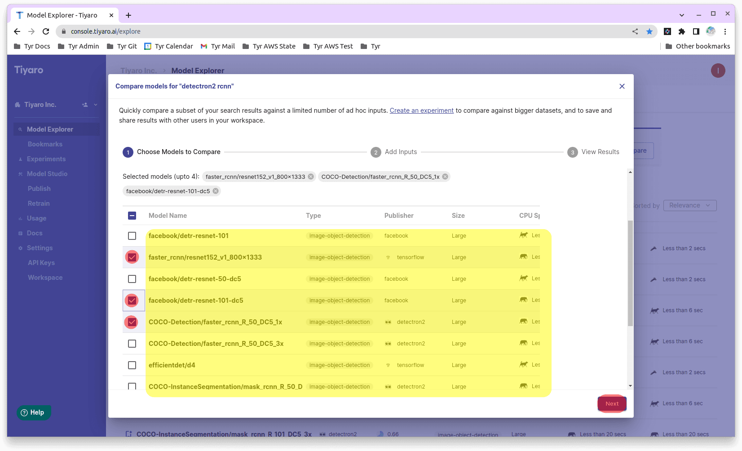
Task: Close the Compare models dialog
Action: click(622, 86)
